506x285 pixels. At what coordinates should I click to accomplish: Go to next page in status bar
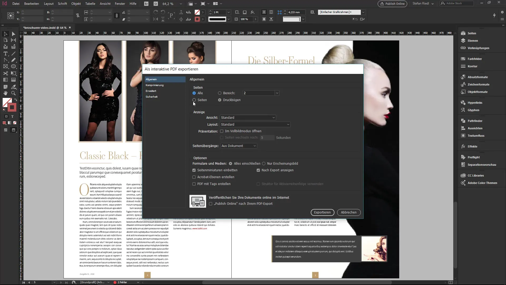coord(61,282)
